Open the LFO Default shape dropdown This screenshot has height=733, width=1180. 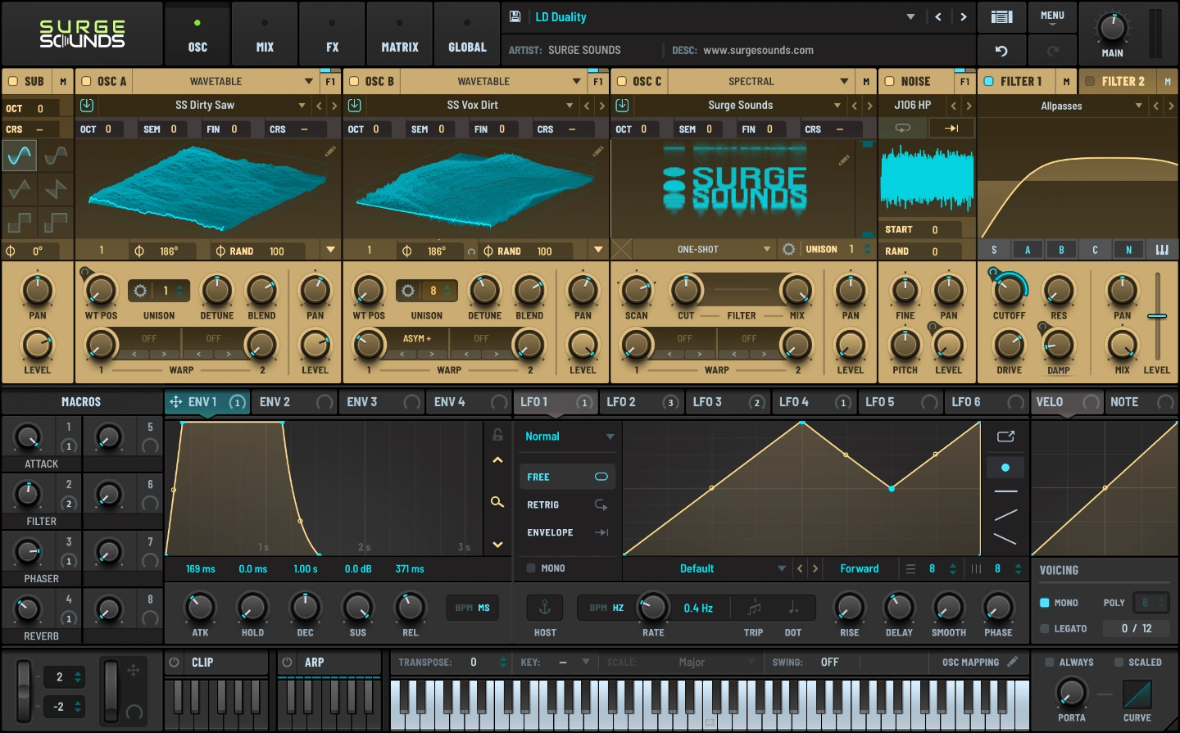point(706,568)
